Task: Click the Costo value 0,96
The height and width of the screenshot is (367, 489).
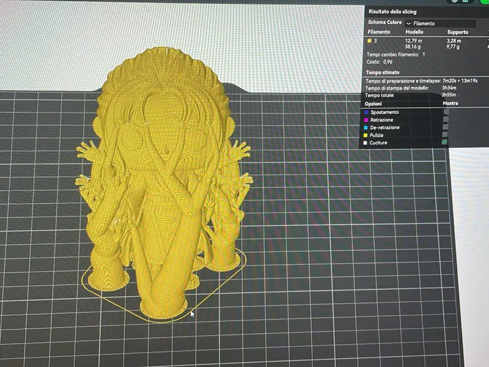Action: 388,62
